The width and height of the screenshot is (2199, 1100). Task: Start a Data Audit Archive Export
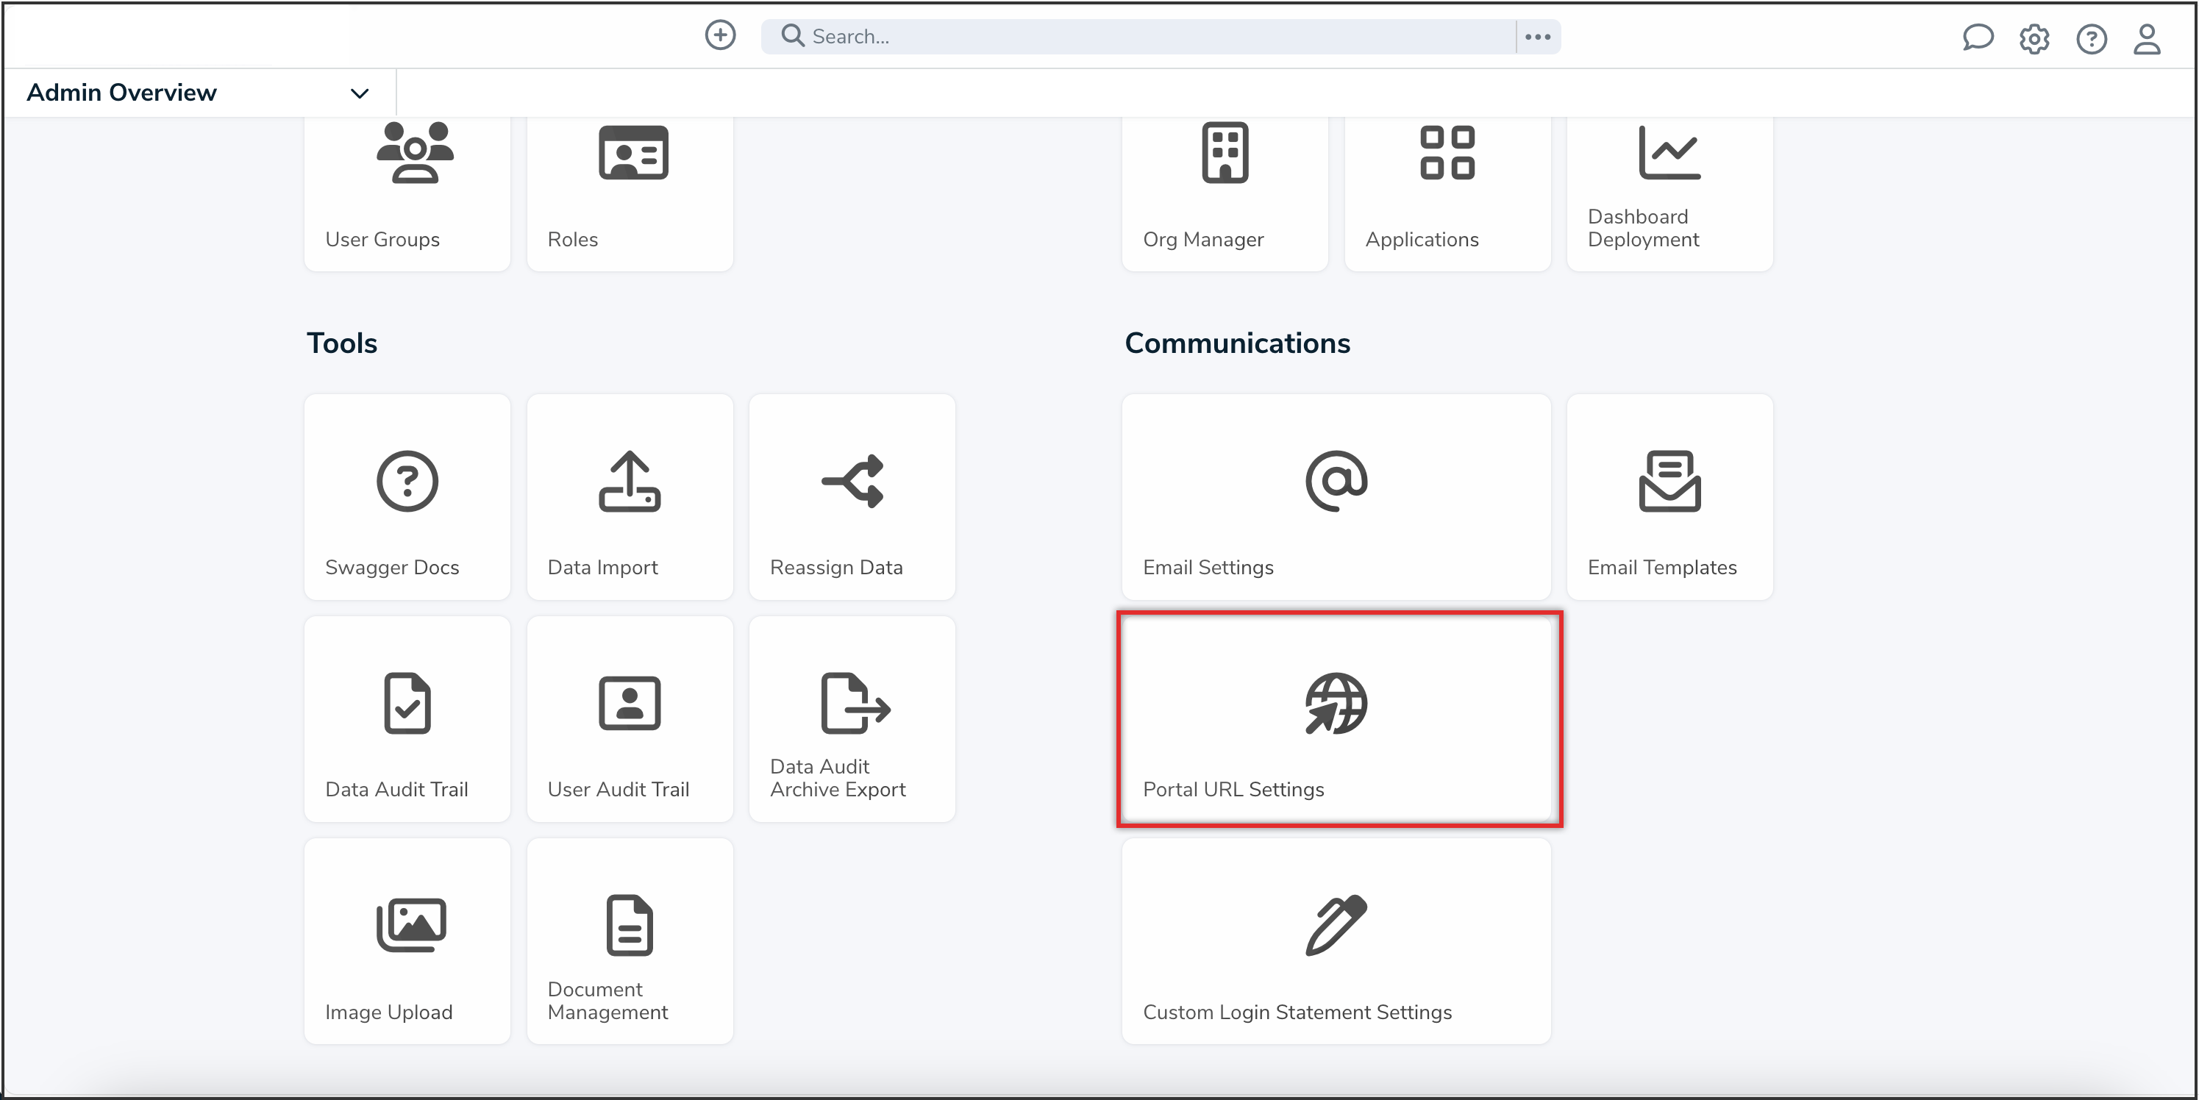851,719
